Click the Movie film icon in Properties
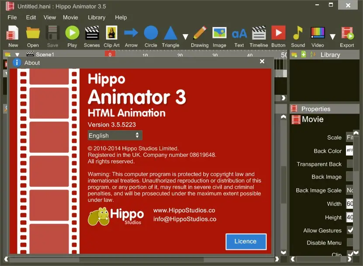This screenshot has height=266, width=363. (x=296, y=119)
